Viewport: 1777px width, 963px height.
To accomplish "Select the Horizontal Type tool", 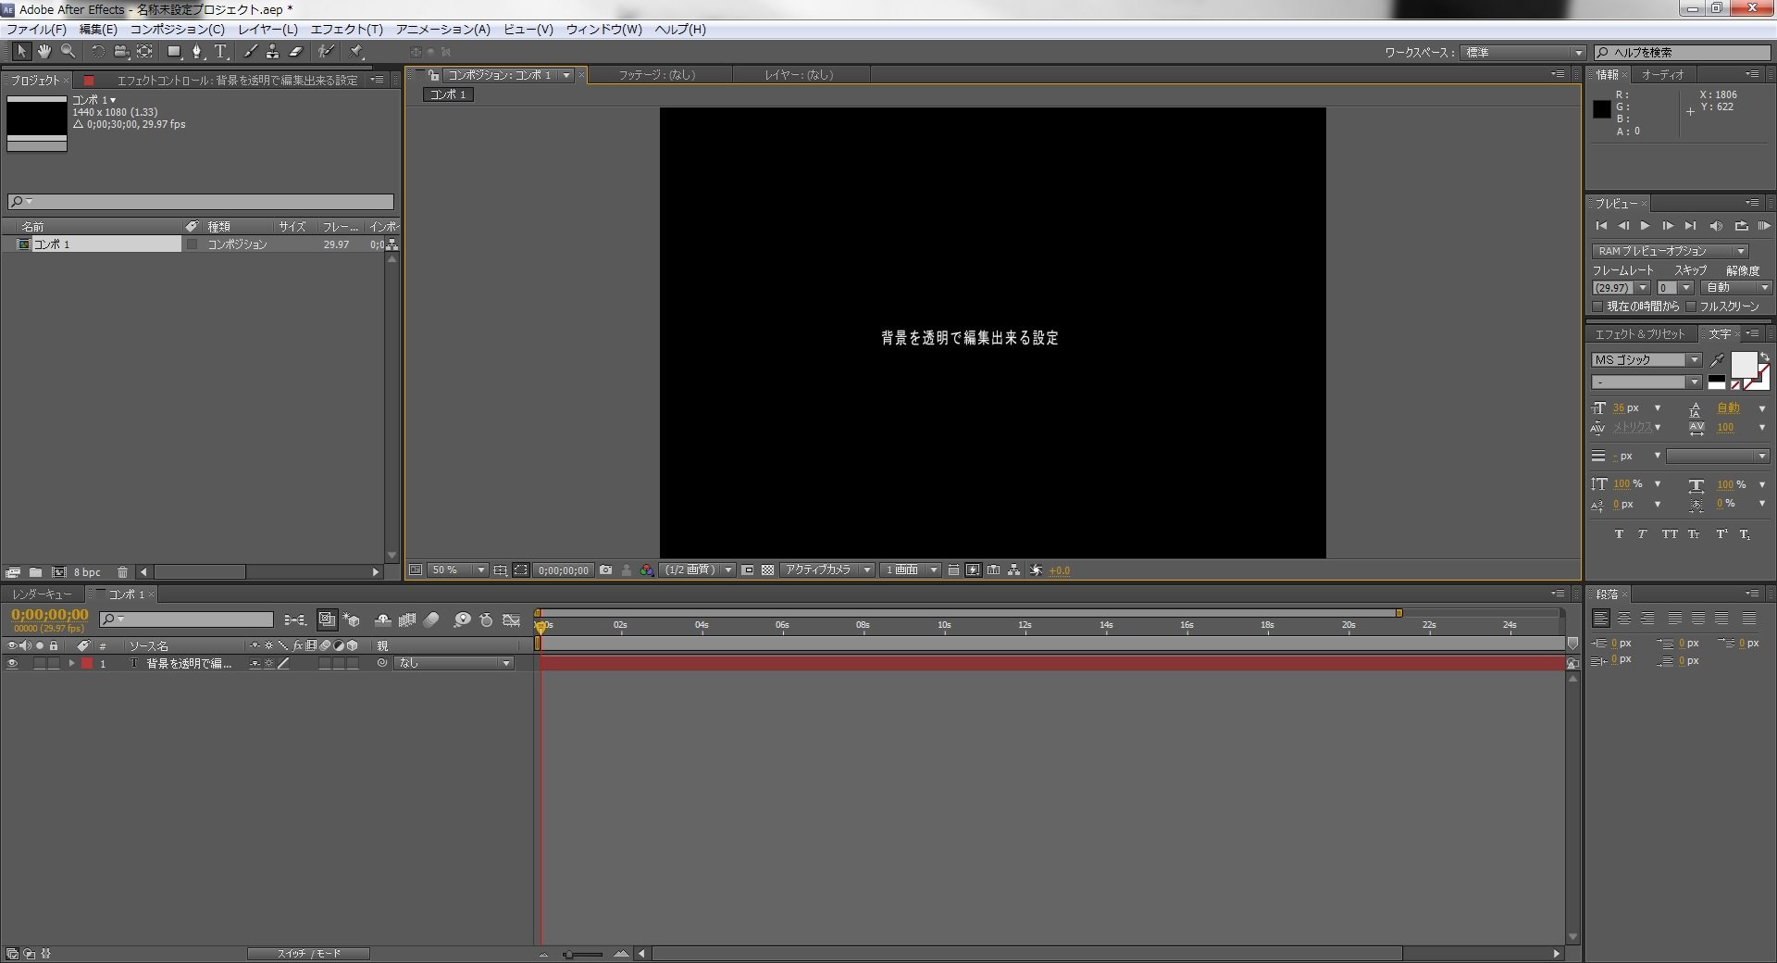I will click(x=220, y=52).
